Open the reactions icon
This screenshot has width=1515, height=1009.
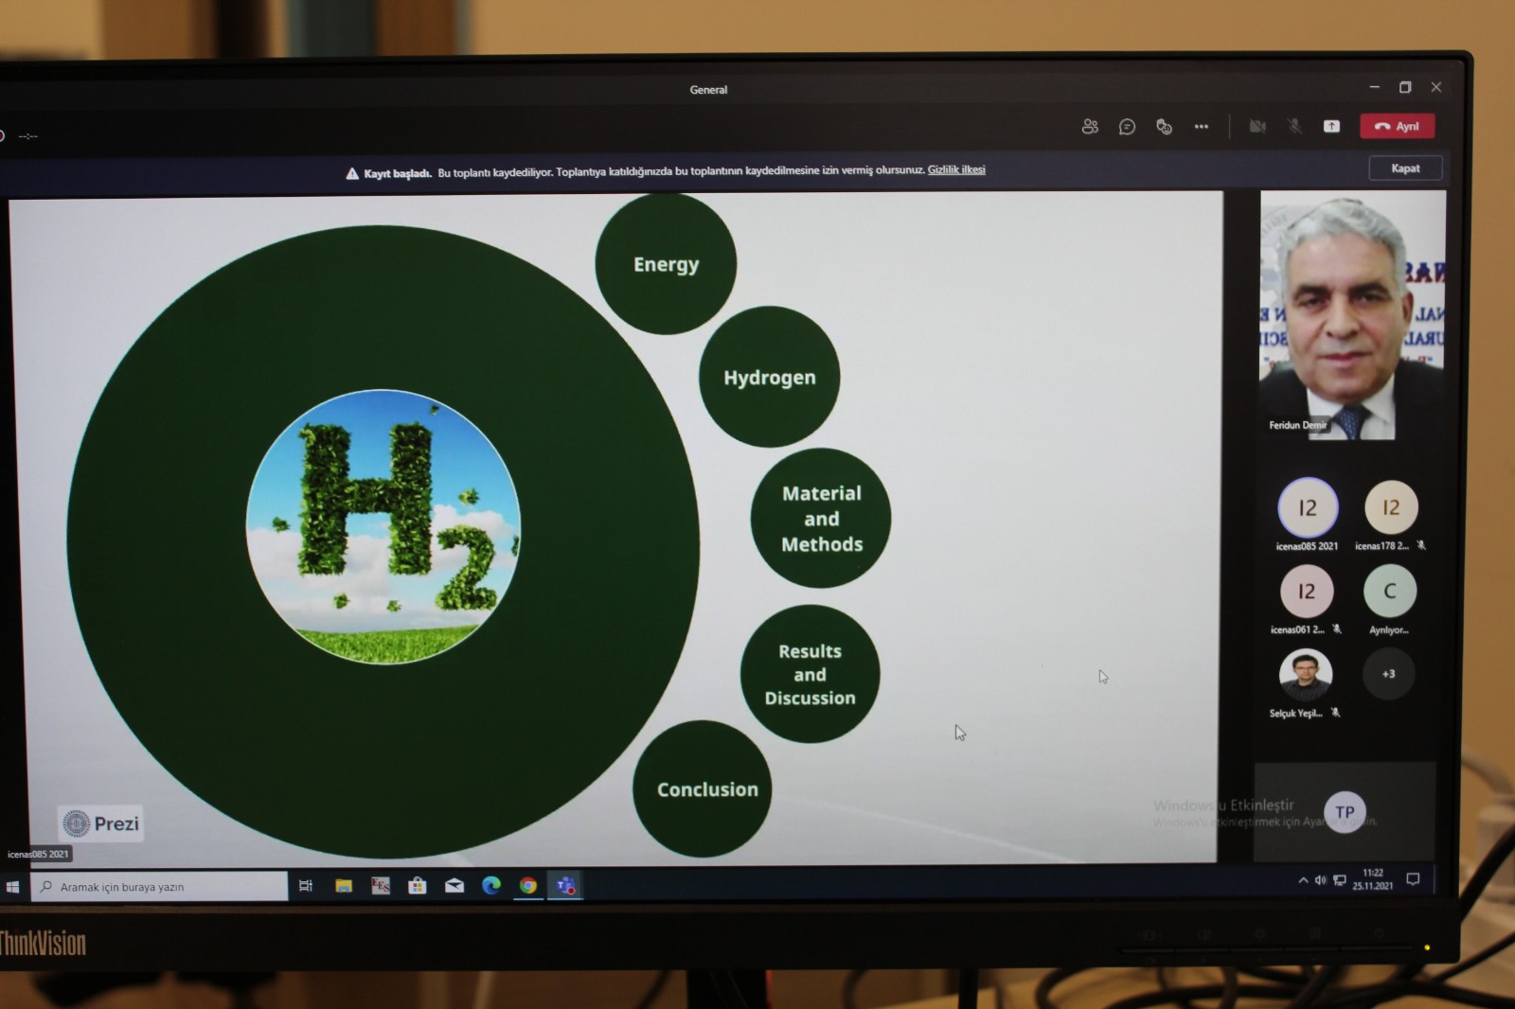1164,126
